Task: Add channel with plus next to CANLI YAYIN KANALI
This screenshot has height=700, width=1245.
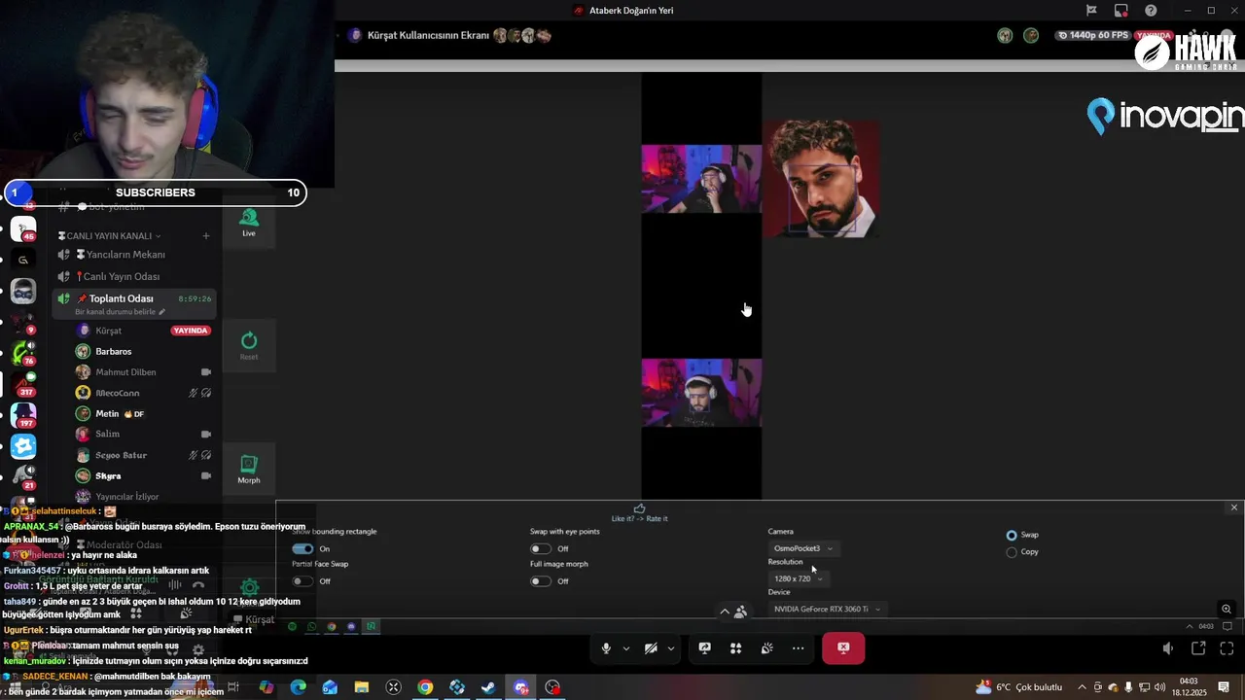Action: click(x=206, y=236)
